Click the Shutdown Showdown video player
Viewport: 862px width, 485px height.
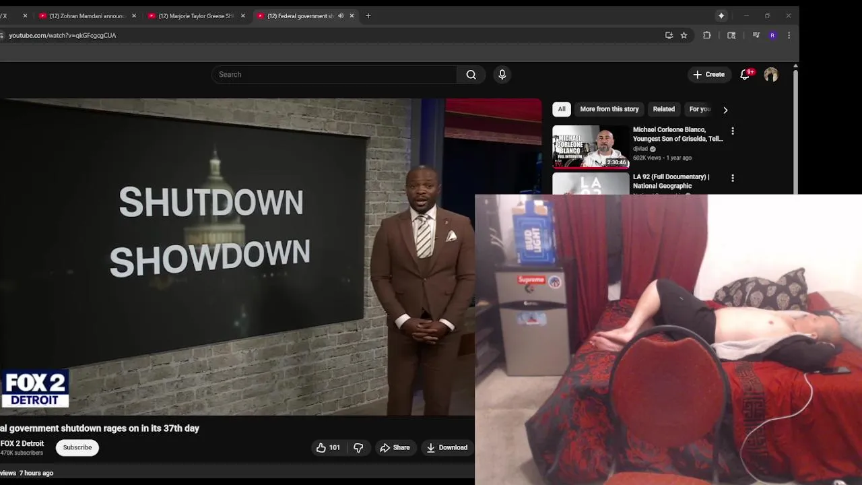click(237, 257)
